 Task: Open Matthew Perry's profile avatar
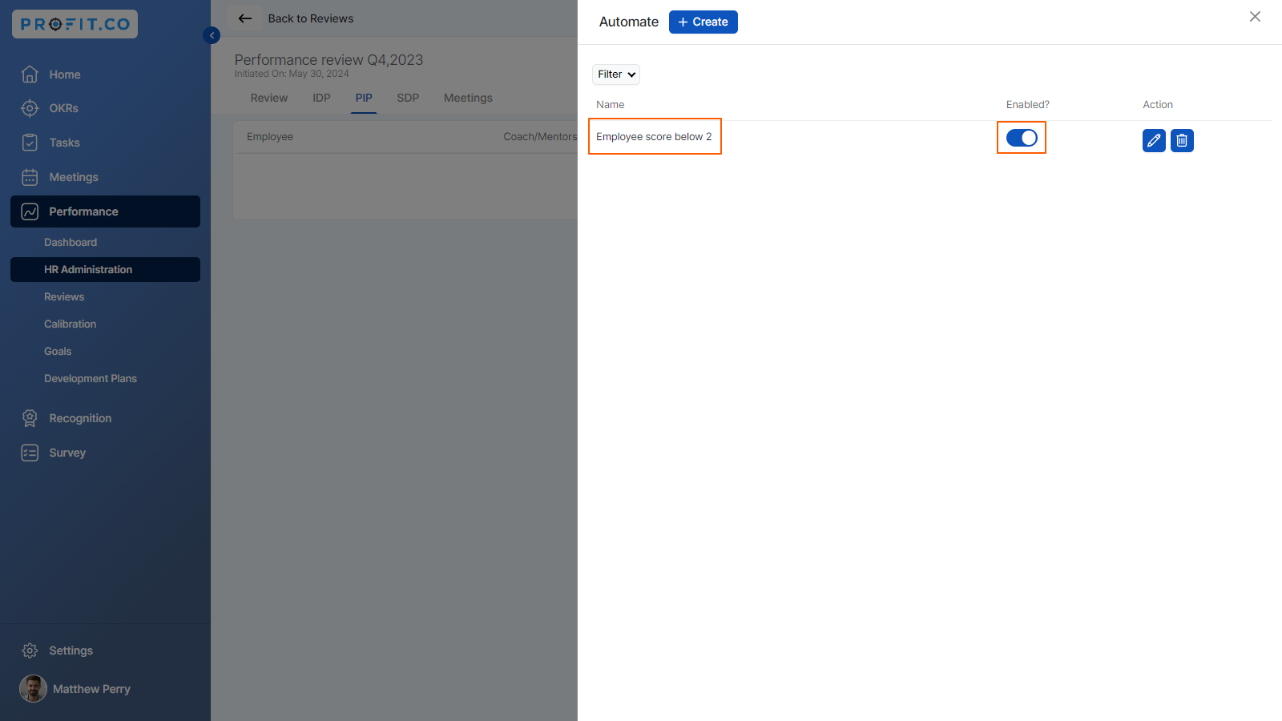pyautogui.click(x=33, y=689)
